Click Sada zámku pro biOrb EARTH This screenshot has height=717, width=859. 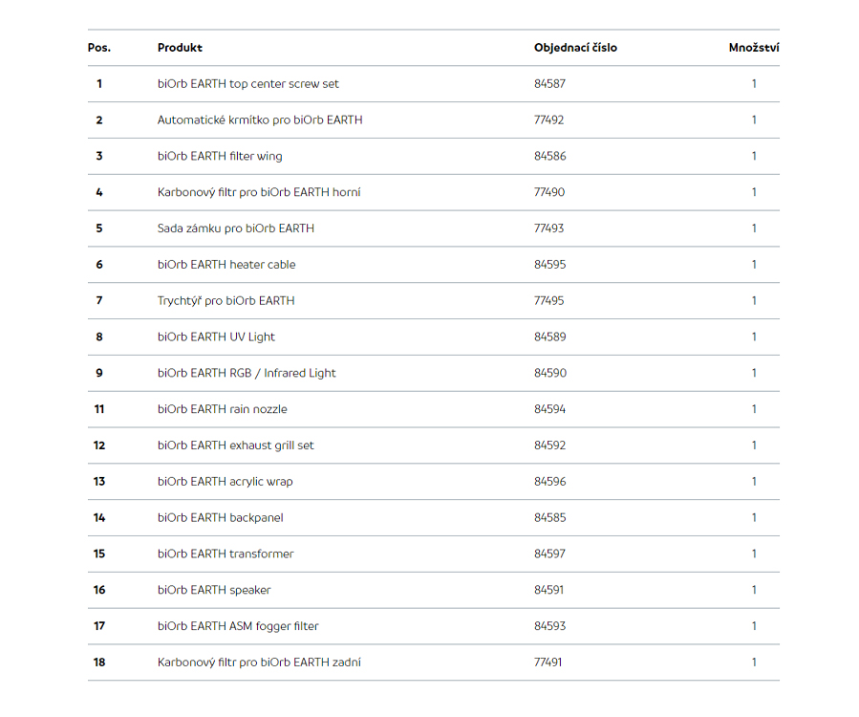click(x=236, y=228)
